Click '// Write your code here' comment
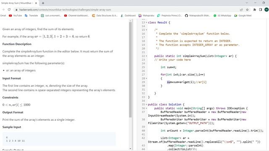This screenshot has width=269, height=151. tap(172, 60)
